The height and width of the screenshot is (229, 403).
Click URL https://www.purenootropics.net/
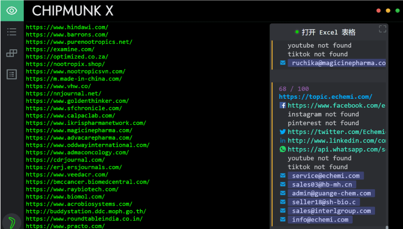[x=79, y=42]
